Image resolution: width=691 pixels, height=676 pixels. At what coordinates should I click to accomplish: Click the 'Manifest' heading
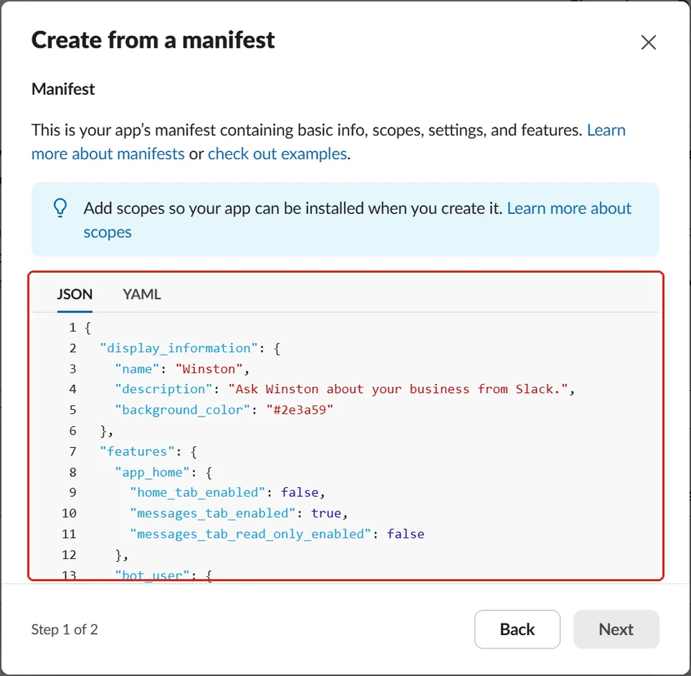point(63,89)
